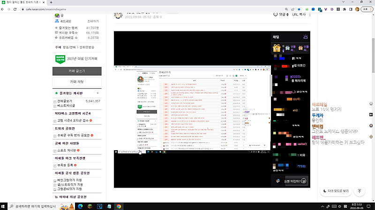The height and width of the screenshot is (210, 375).
Task: Click the post author profile avatar
Action: (x=118, y=15)
